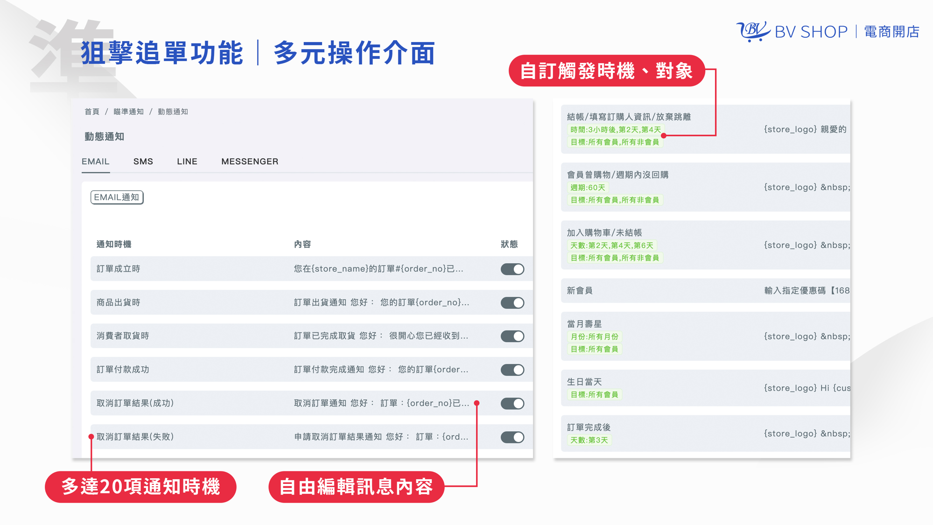Image resolution: width=933 pixels, height=525 pixels.
Task: Click the 通知時機 column header
Action: (x=114, y=244)
